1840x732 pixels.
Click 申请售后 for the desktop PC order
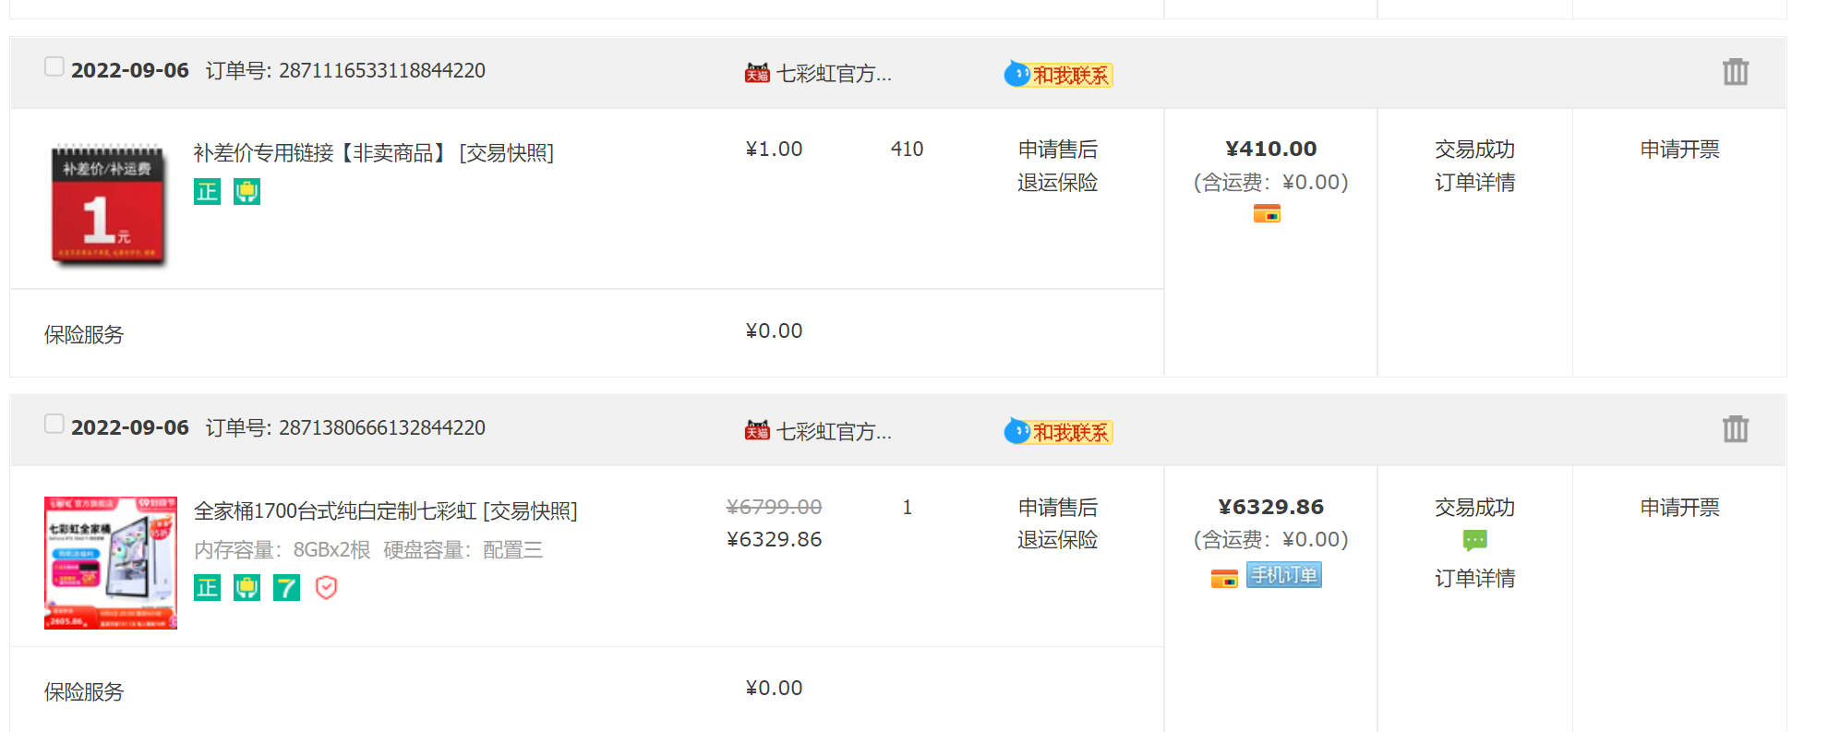coord(1057,508)
